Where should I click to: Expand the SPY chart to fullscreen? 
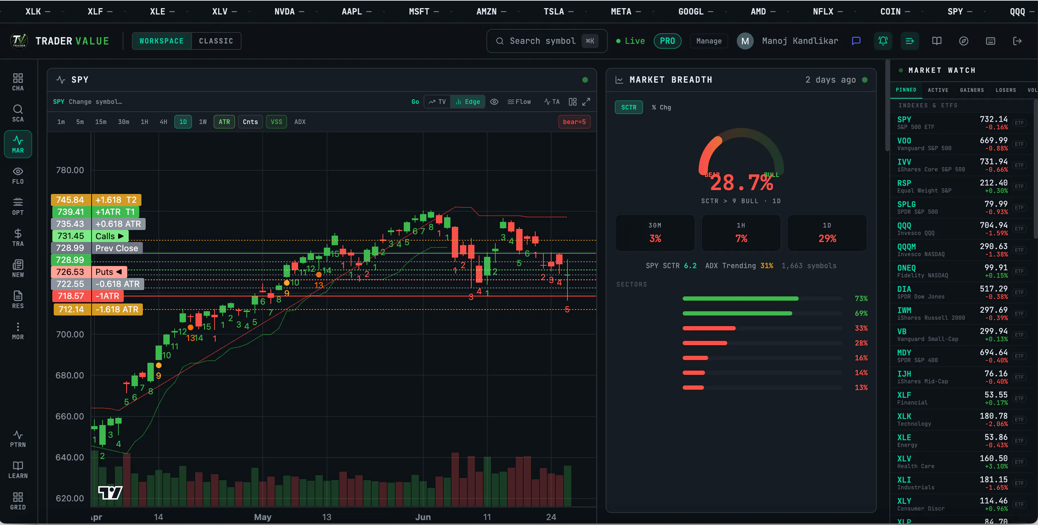click(586, 101)
